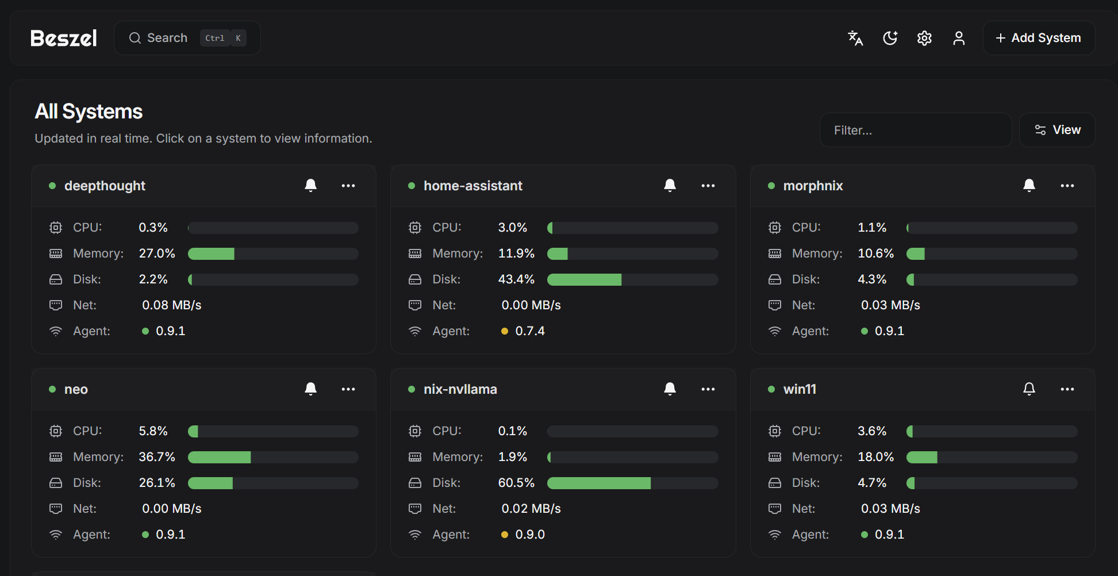
Task: Open the win11 system details
Action: tap(800, 389)
